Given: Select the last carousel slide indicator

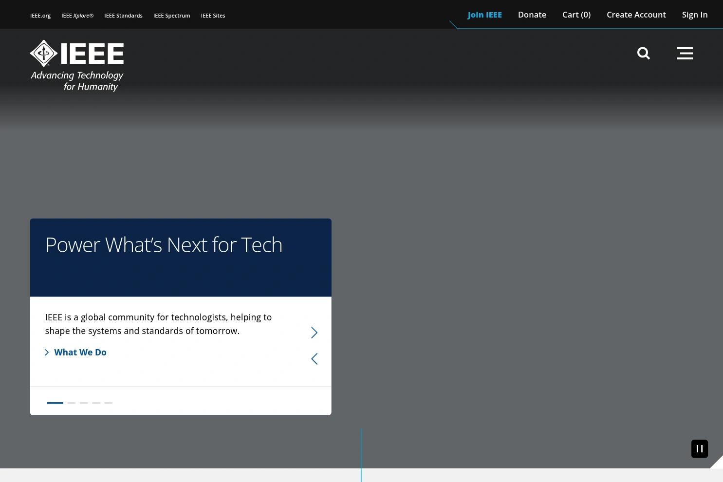Looking at the screenshot, I should pos(108,403).
